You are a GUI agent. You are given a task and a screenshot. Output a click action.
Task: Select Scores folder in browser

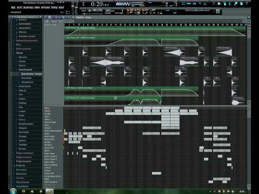tap(20, 178)
